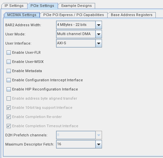Click the 10-bit tag support checkbox
Viewport: 163px width, 158px height.
pos(9,108)
